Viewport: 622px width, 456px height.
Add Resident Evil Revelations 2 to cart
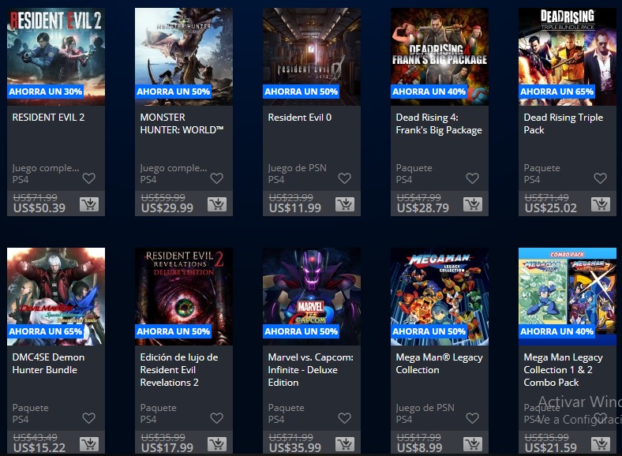point(217,444)
